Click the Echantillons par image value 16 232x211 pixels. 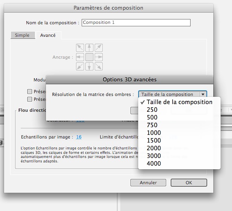click(79, 137)
